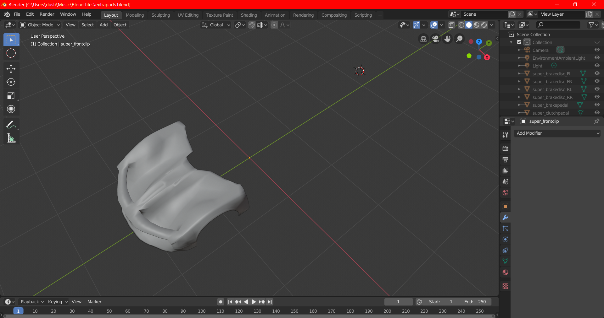Hide the Camera object in outliner
The image size is (604, 318).
click(597, 50)
